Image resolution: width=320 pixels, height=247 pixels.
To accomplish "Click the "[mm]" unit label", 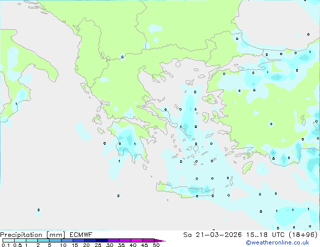I will [56, 235].
